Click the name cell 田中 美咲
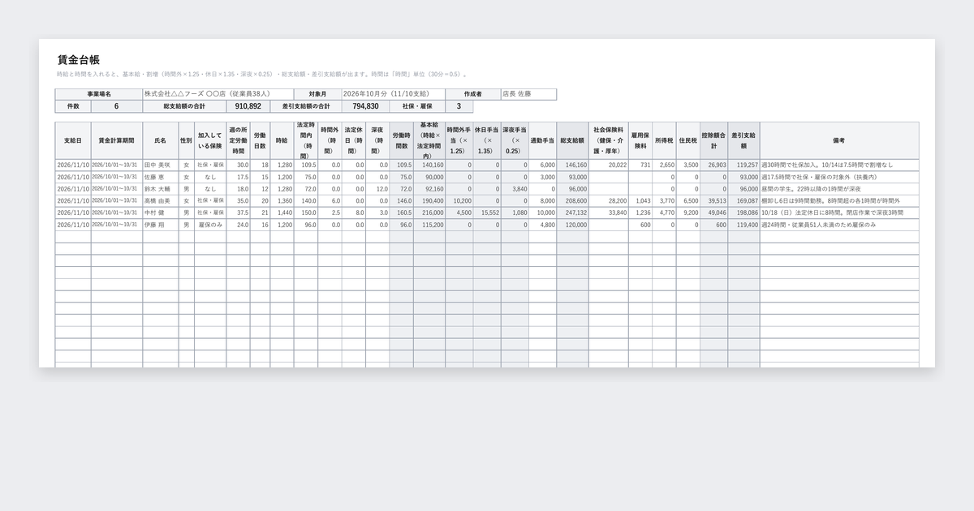The image size is (974, 511). tap(161, 165)
